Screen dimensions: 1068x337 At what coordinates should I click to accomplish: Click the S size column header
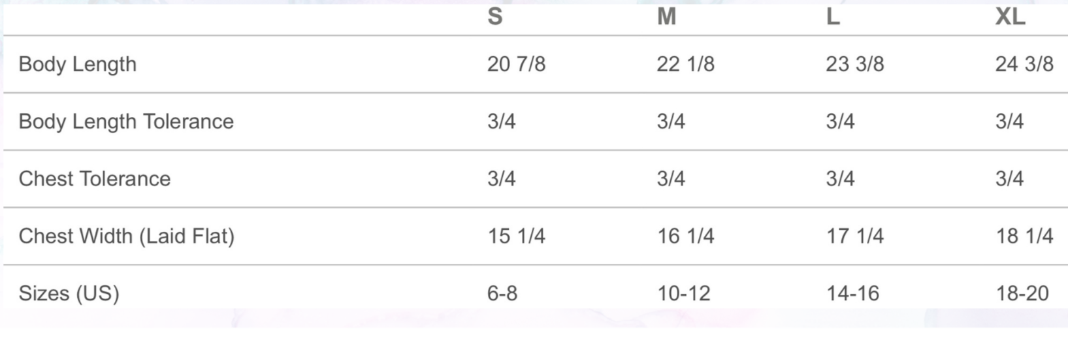point(495,16)
